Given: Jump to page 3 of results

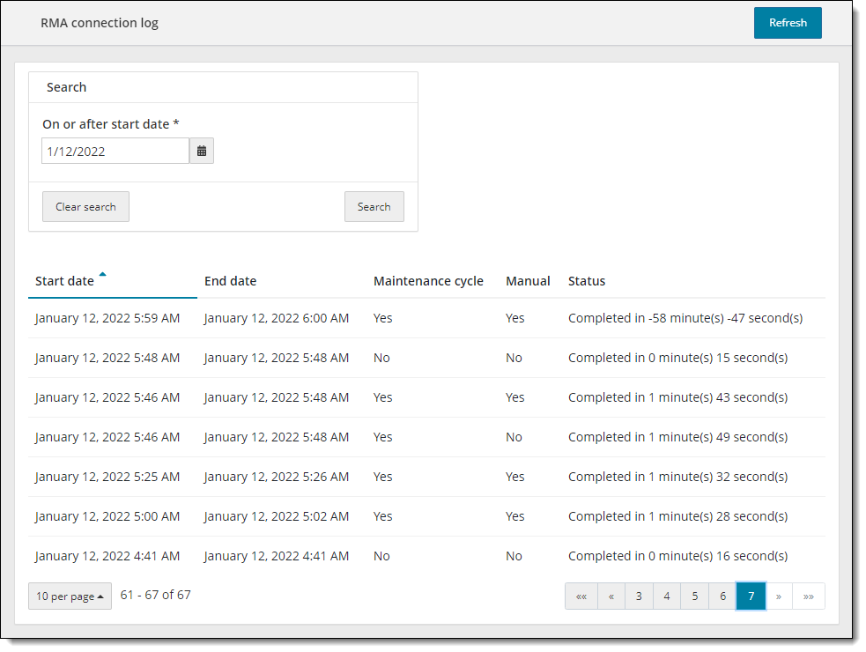Looking at the screenshot, I should coord(639,596).
